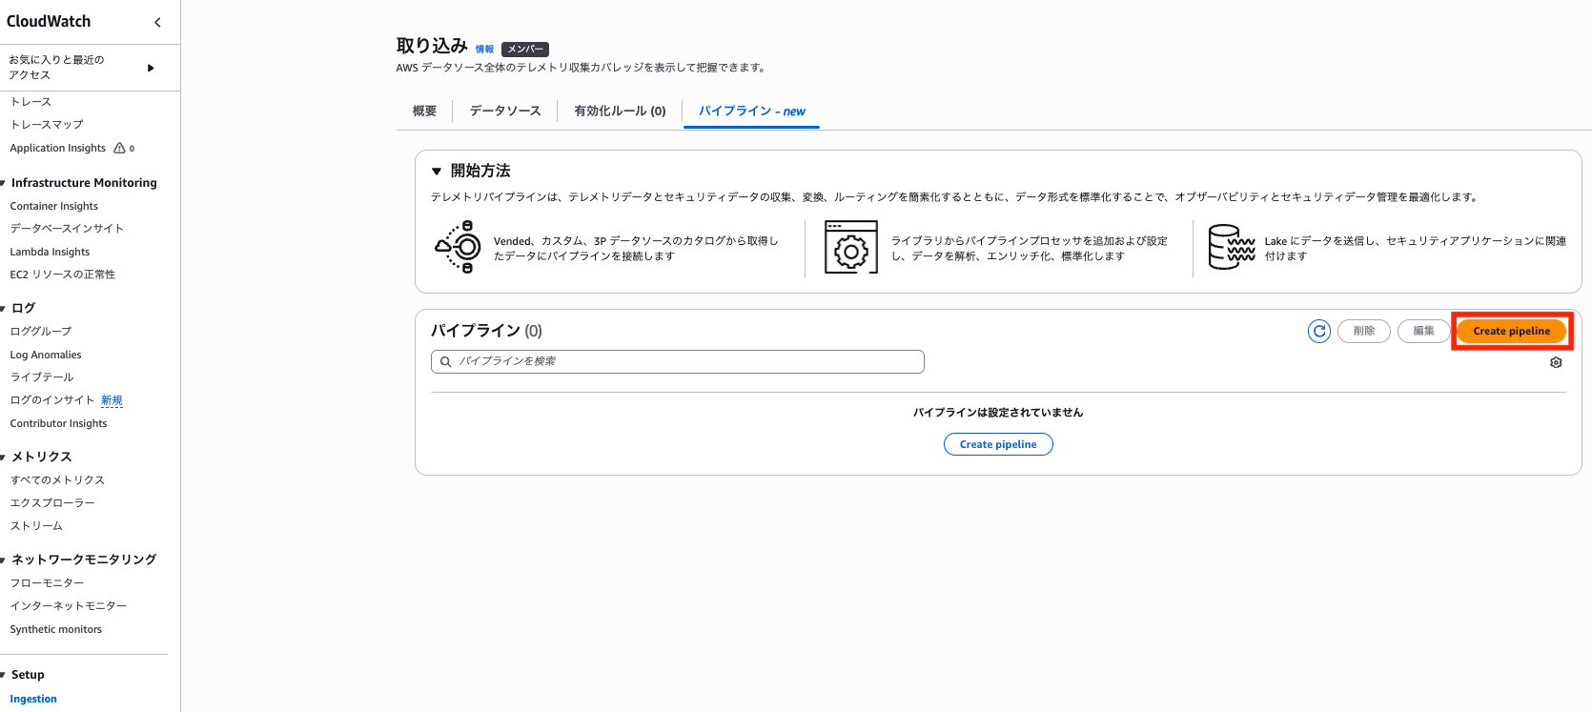The width and height of the screenshot is (1592, 712).
Task: Open Ingestion under Setup
Action: tap(33, 699)
